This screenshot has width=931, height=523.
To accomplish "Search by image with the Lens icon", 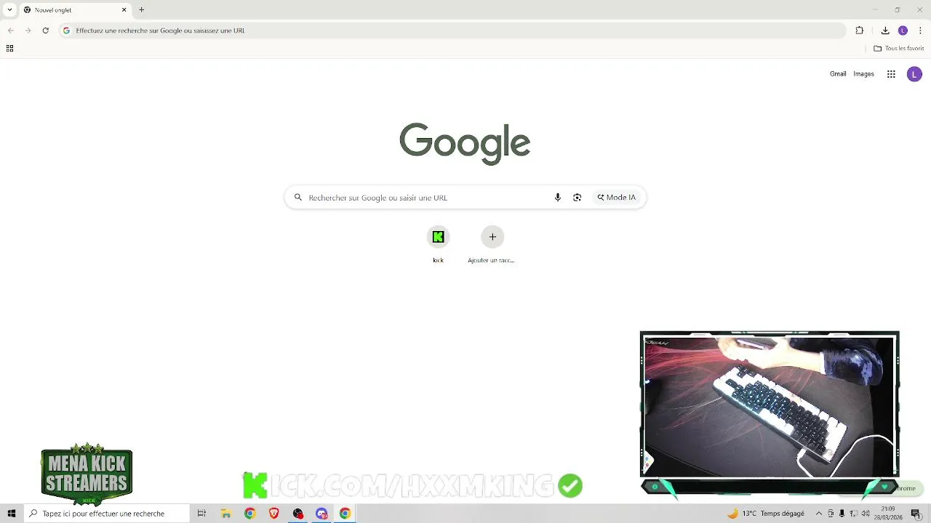I will click(577, 198).
